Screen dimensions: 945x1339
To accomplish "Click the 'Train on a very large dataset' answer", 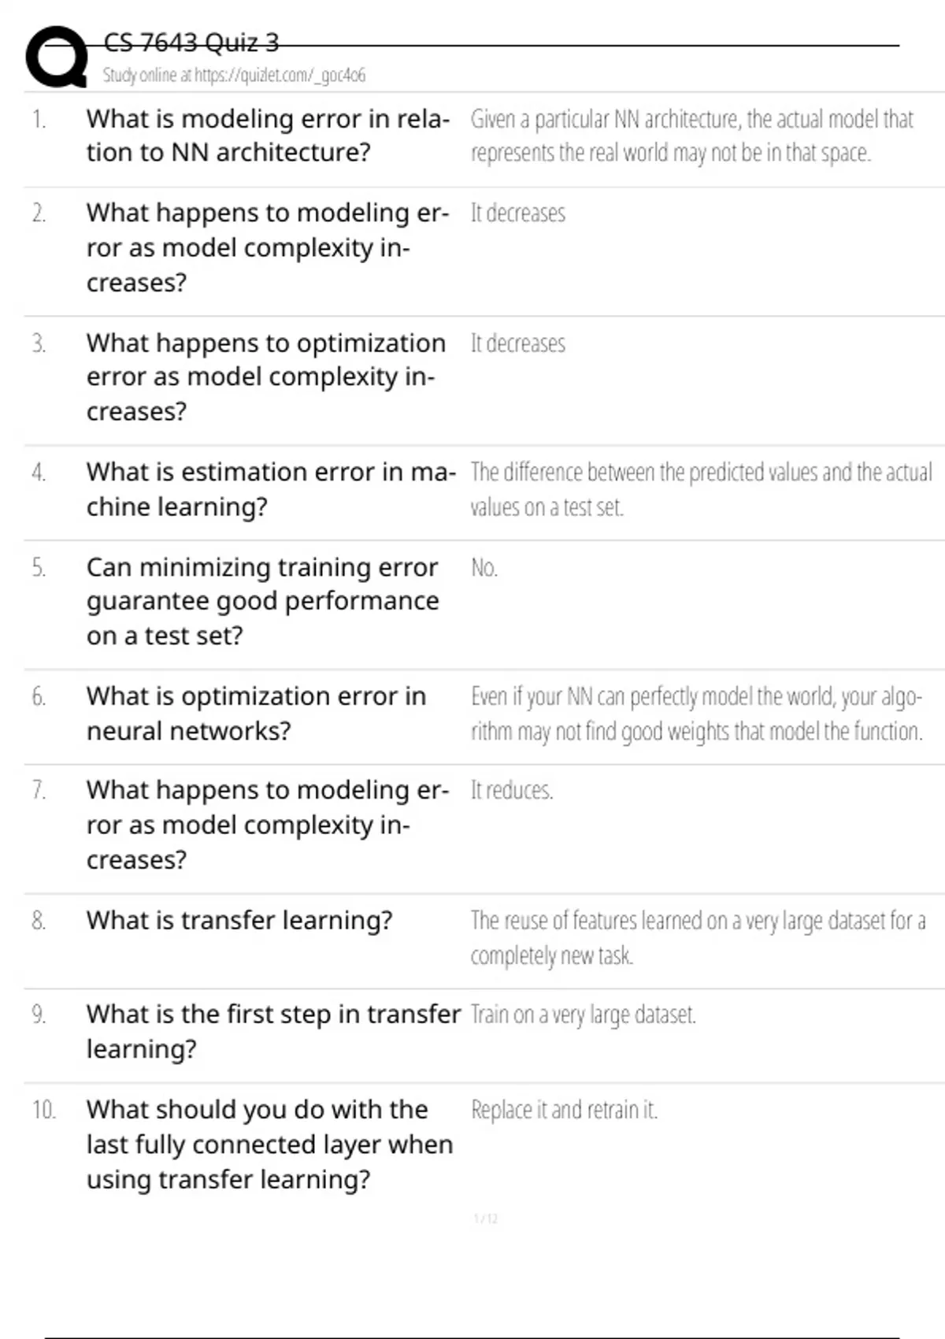I will click(x=583, y=1014).
